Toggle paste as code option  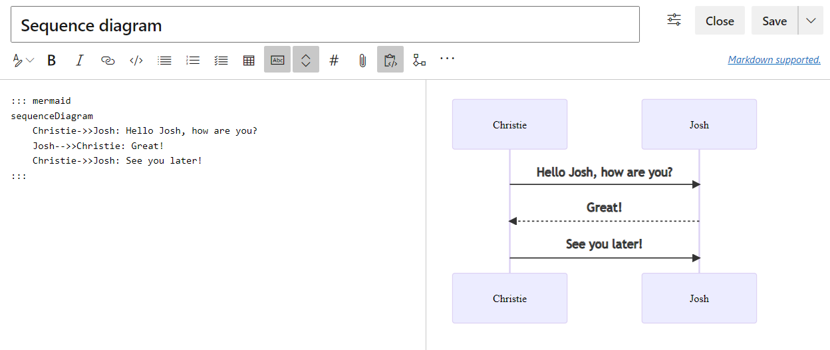tap(390, 60)
